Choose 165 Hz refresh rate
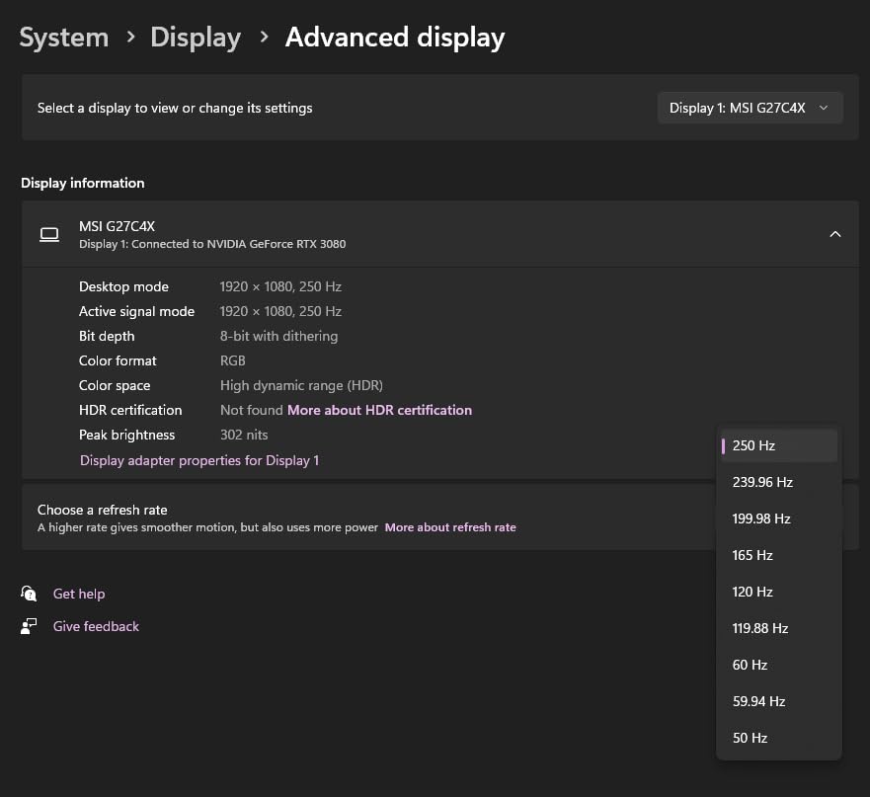This screenshot has width=870, height=797. 779,555
